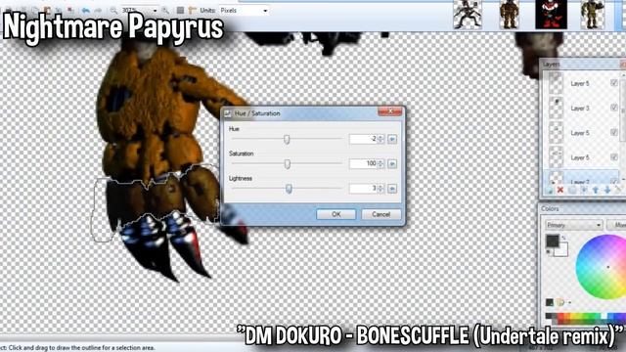626x352 pixels.
Task: Toggle visibility of Layer 5 just above selected layer
Action: click(x=614, y=157)
